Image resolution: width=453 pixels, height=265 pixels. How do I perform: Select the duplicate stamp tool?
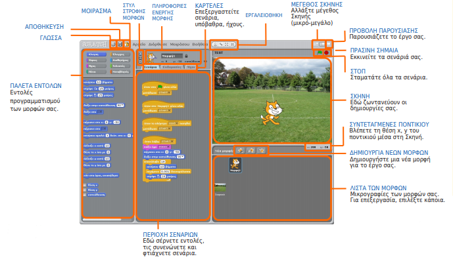(215, 45)
